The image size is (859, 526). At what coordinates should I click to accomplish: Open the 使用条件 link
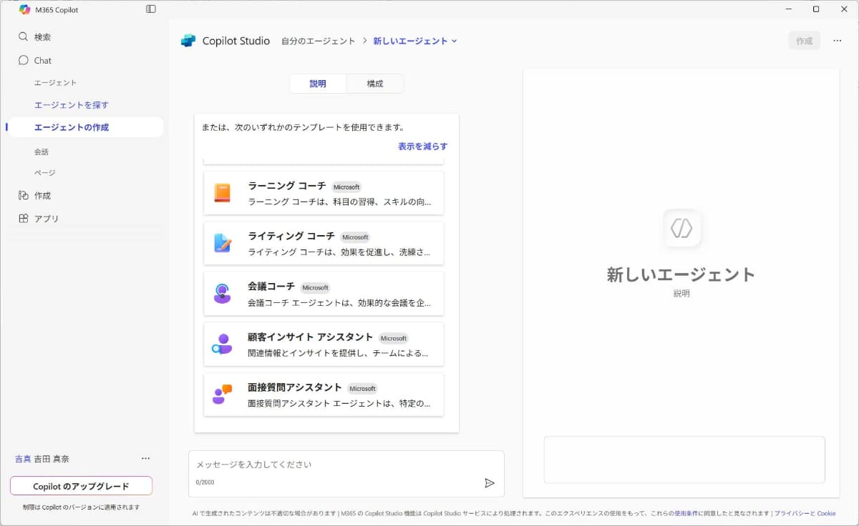pos(686,513)
